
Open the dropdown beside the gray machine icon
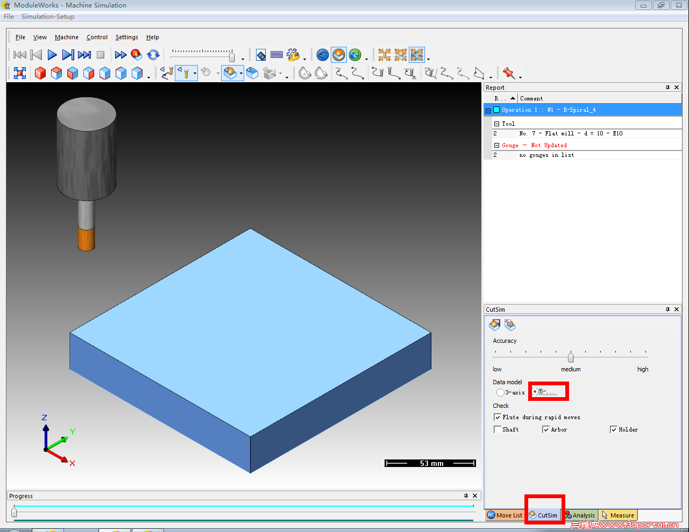coord(280,74)
